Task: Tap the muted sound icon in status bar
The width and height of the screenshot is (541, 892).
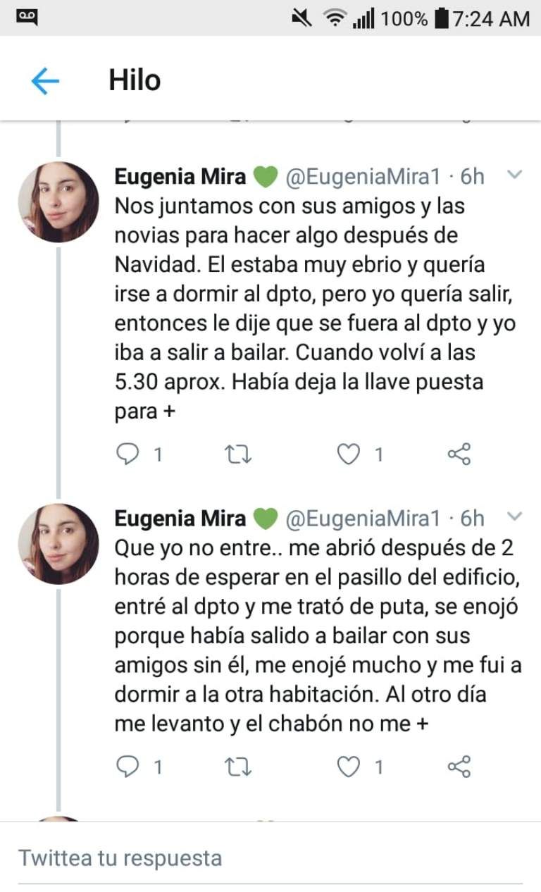Action: [x=301, y=18]
